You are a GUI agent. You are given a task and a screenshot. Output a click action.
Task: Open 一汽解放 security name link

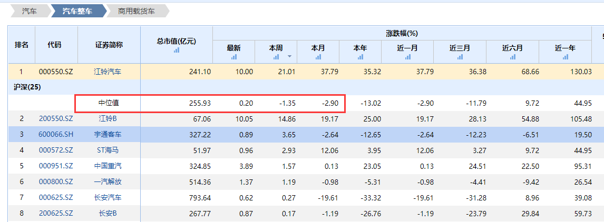108,181
